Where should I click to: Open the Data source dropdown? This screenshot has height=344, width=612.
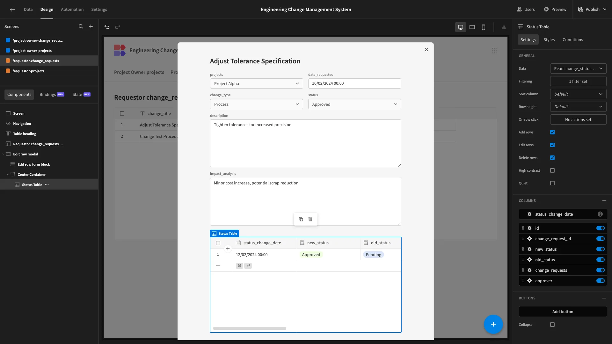tap(578, 68)
